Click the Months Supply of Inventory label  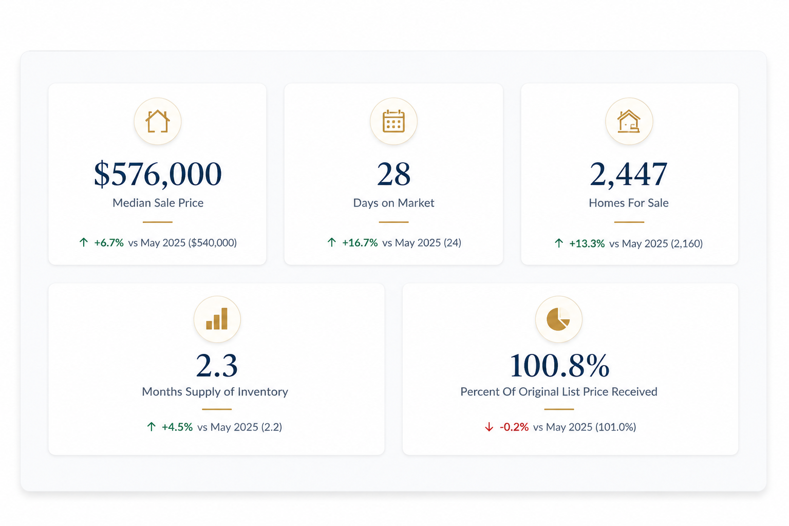click(x=215, y=392)
